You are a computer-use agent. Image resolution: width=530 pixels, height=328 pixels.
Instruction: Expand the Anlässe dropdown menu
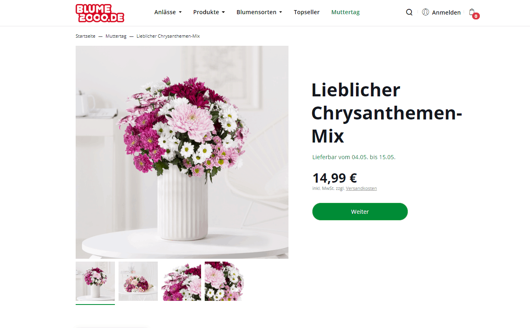point(168,12)
